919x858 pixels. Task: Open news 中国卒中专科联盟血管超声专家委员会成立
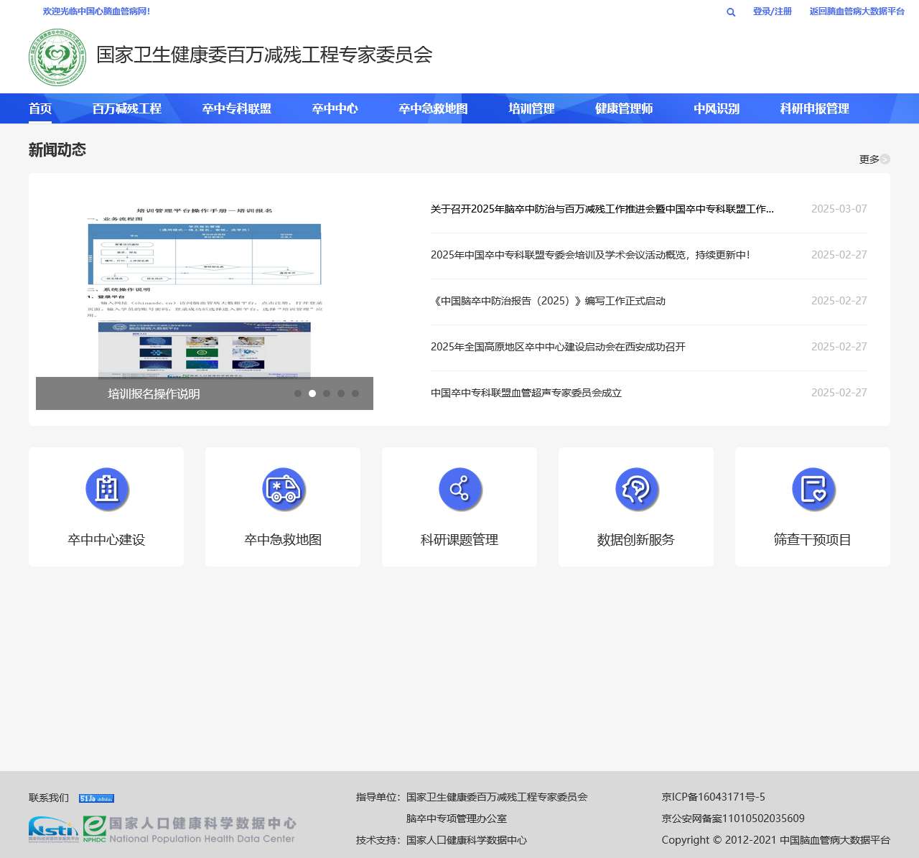(526, 393)
